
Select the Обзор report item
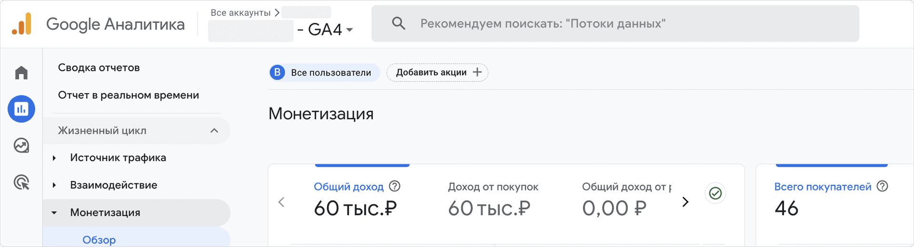tap(99, 240)
